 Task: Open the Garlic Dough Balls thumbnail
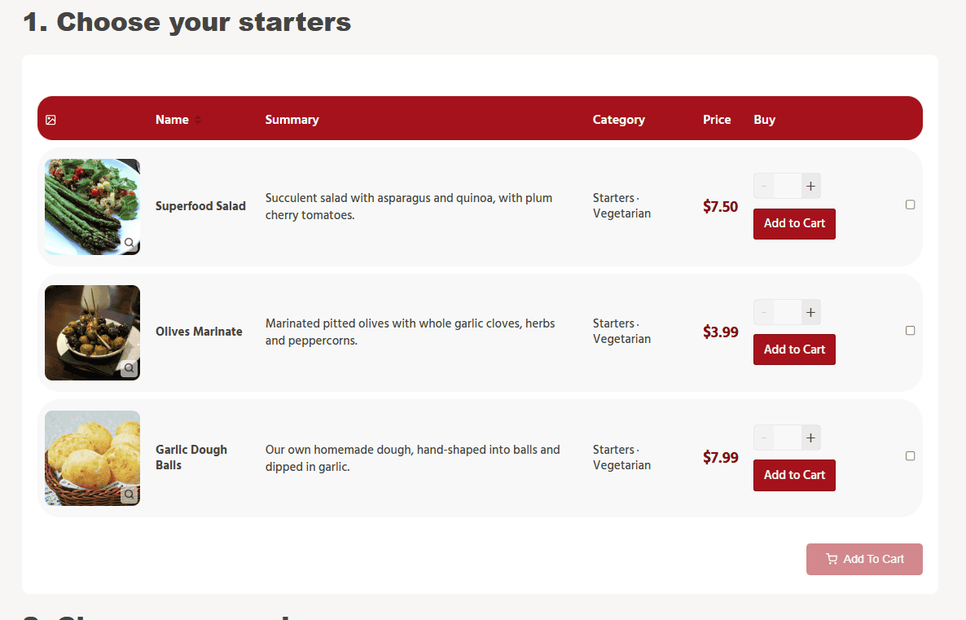point(92,458)
